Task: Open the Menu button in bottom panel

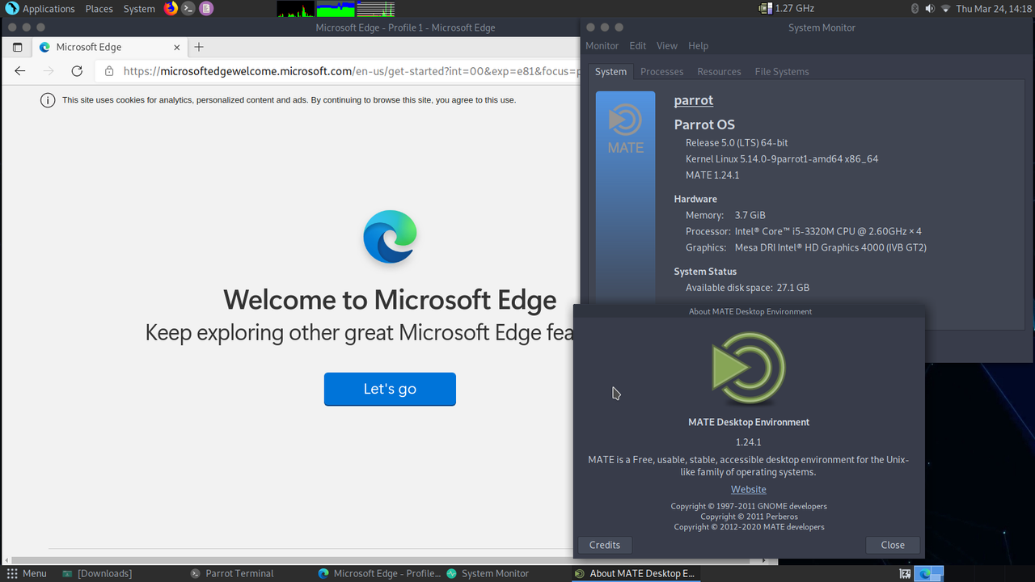Action: click(27, 573)
